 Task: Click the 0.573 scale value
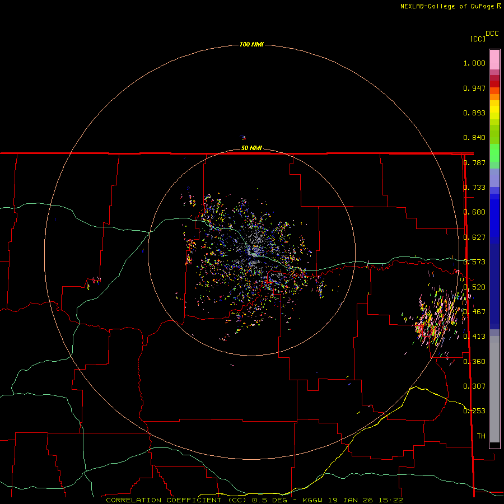(474, 262)
